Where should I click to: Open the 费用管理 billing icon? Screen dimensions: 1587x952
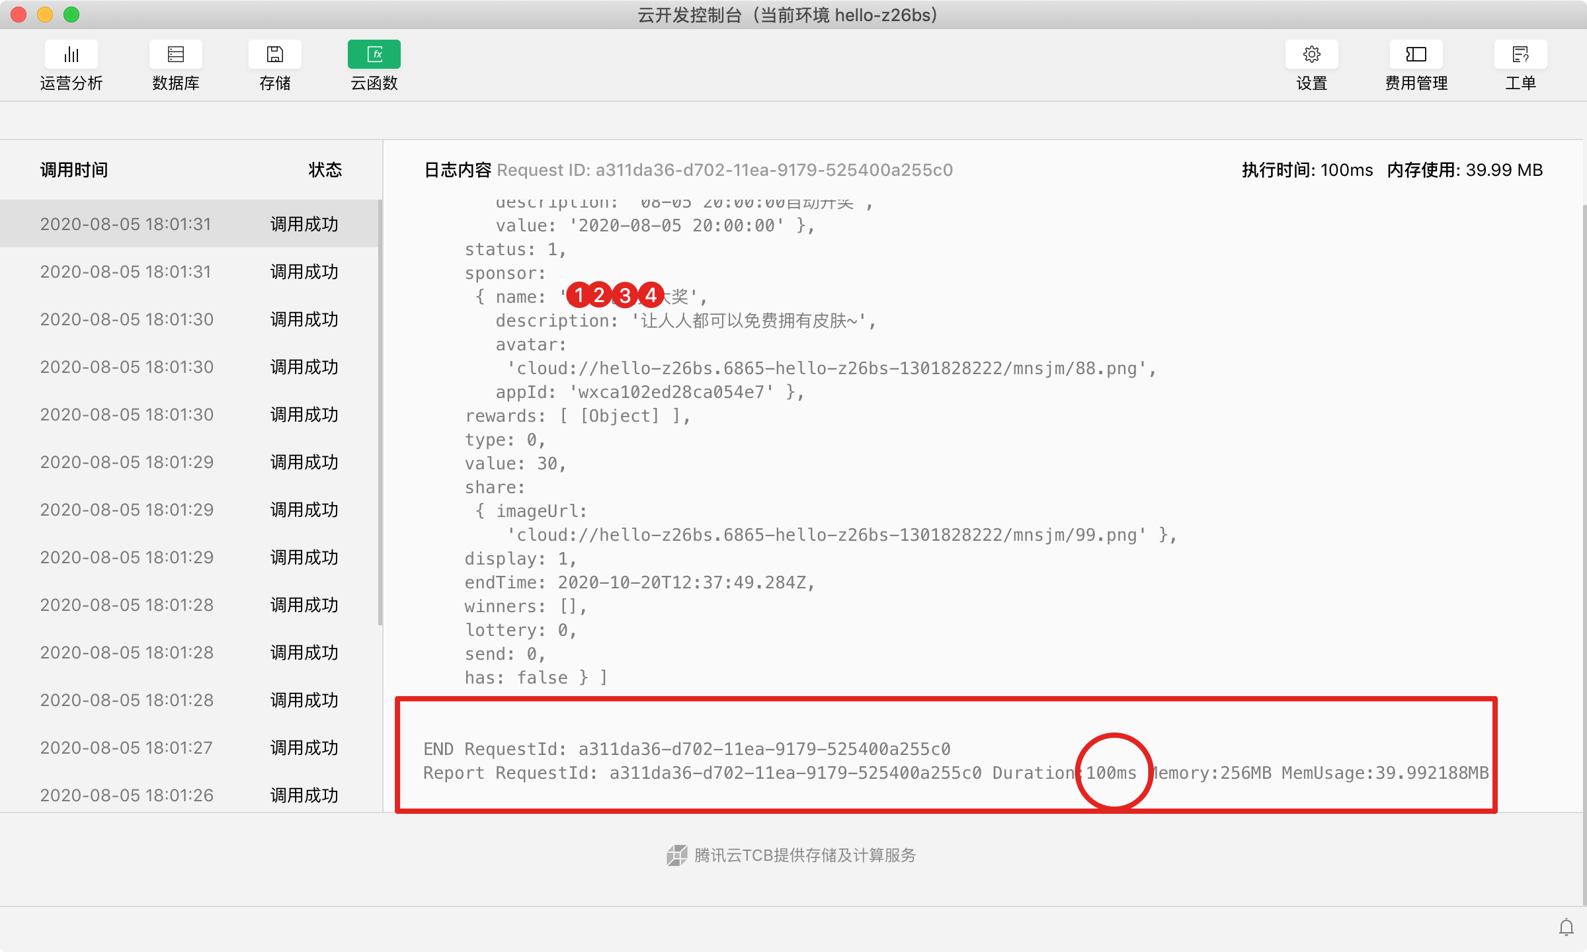(x=1416, y=55)
